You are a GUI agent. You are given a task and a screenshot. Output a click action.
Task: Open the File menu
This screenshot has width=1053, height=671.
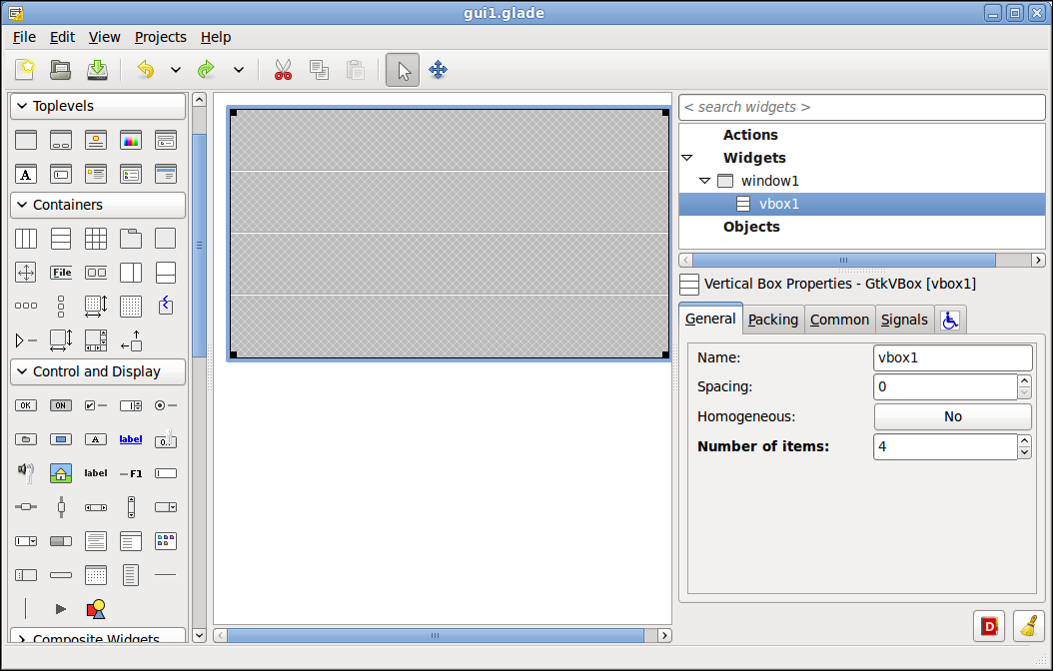point(24,37)
